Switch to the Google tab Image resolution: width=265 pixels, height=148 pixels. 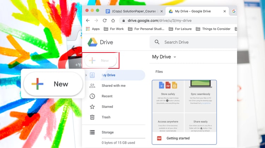(x=234, y=11)
